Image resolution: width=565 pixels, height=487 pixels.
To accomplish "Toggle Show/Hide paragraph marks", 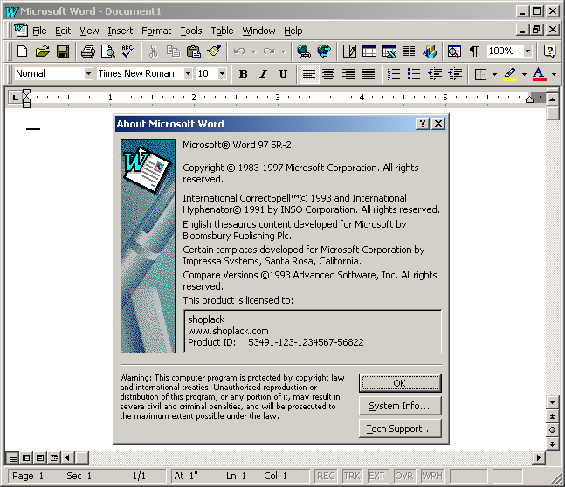I will click(474, 51).
